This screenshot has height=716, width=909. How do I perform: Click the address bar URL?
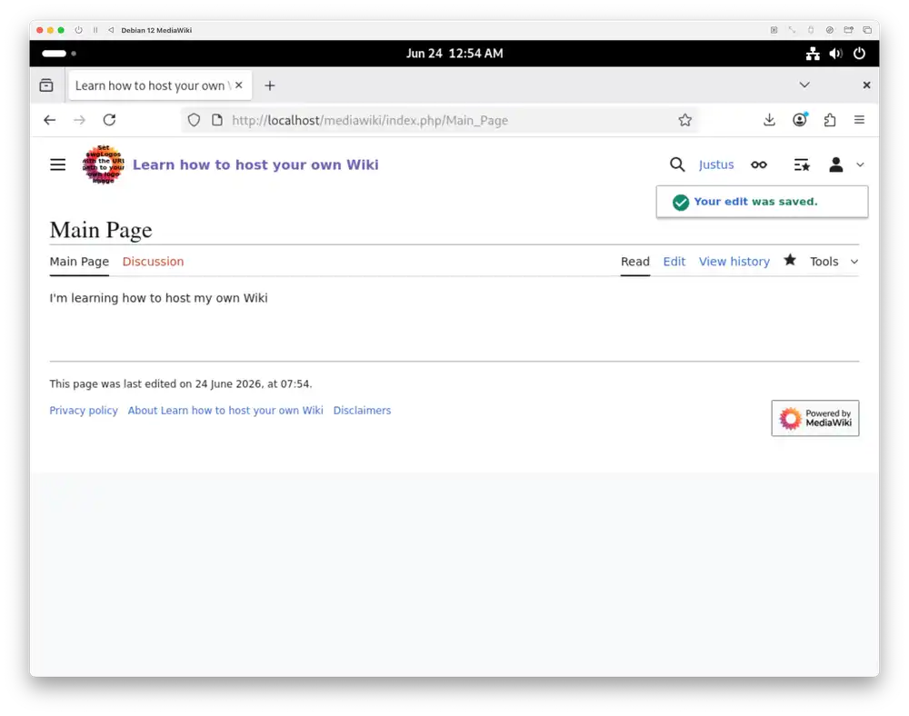coord(370,121)
